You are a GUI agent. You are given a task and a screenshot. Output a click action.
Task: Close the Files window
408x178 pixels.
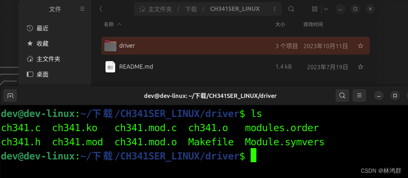pyautogui.click(x=370, y=9)
